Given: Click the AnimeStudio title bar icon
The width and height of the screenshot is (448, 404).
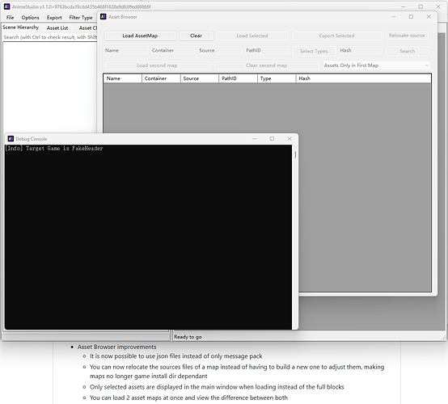Looking at the screenshot, I should (x=7, y=6).
